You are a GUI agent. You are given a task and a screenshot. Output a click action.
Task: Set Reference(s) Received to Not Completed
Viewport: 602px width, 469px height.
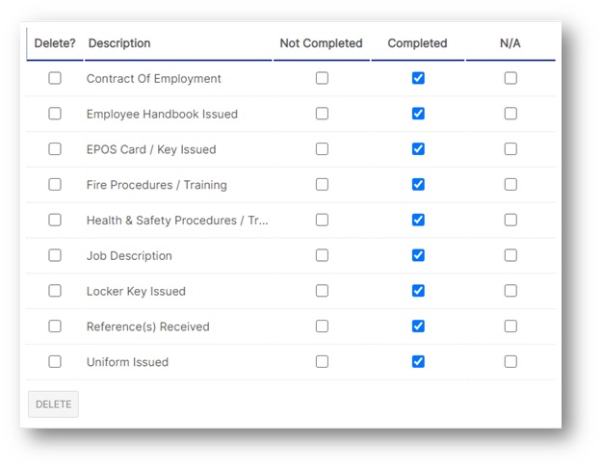322,326
